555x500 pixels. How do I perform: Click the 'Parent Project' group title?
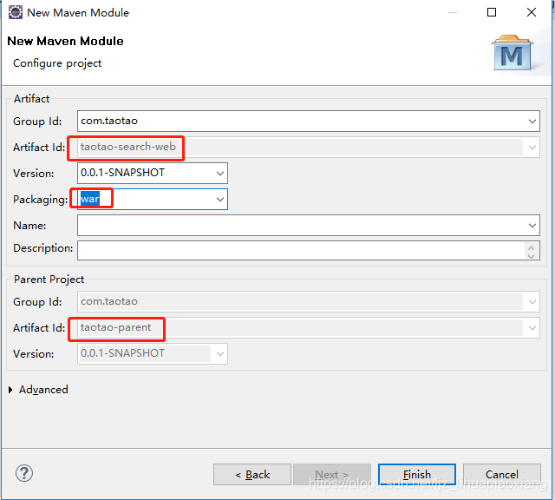pyautogui.click(x=49, y=280)
